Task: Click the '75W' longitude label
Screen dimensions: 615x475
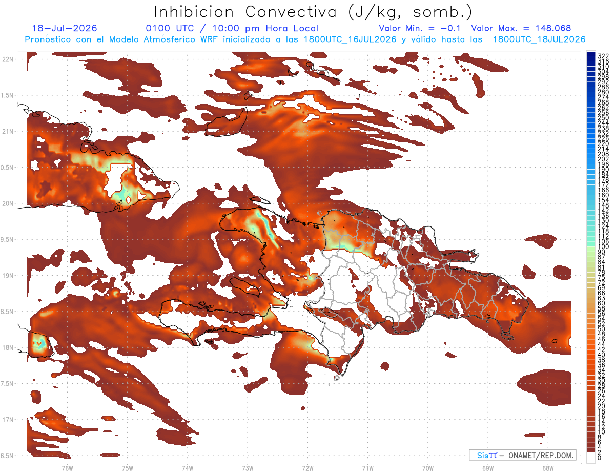Action: tap(128, 468)
